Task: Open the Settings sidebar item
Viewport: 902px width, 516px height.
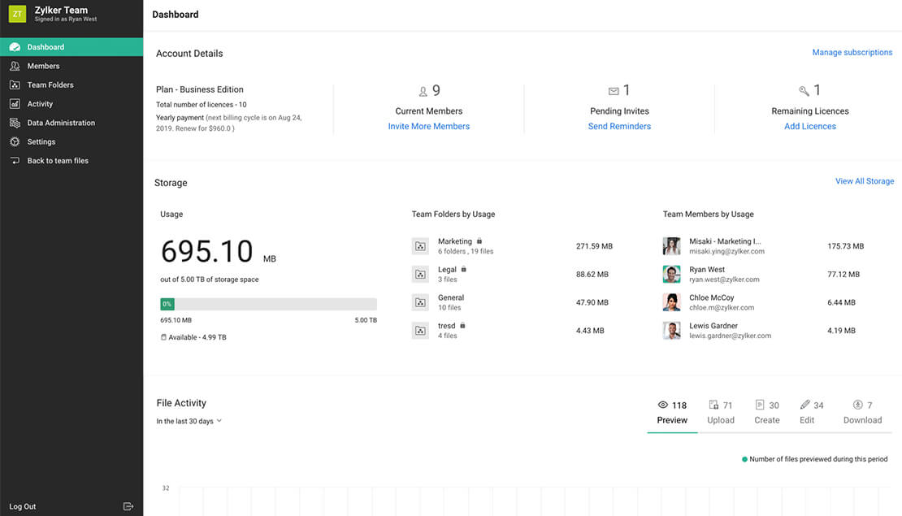Action: (41, 141)
